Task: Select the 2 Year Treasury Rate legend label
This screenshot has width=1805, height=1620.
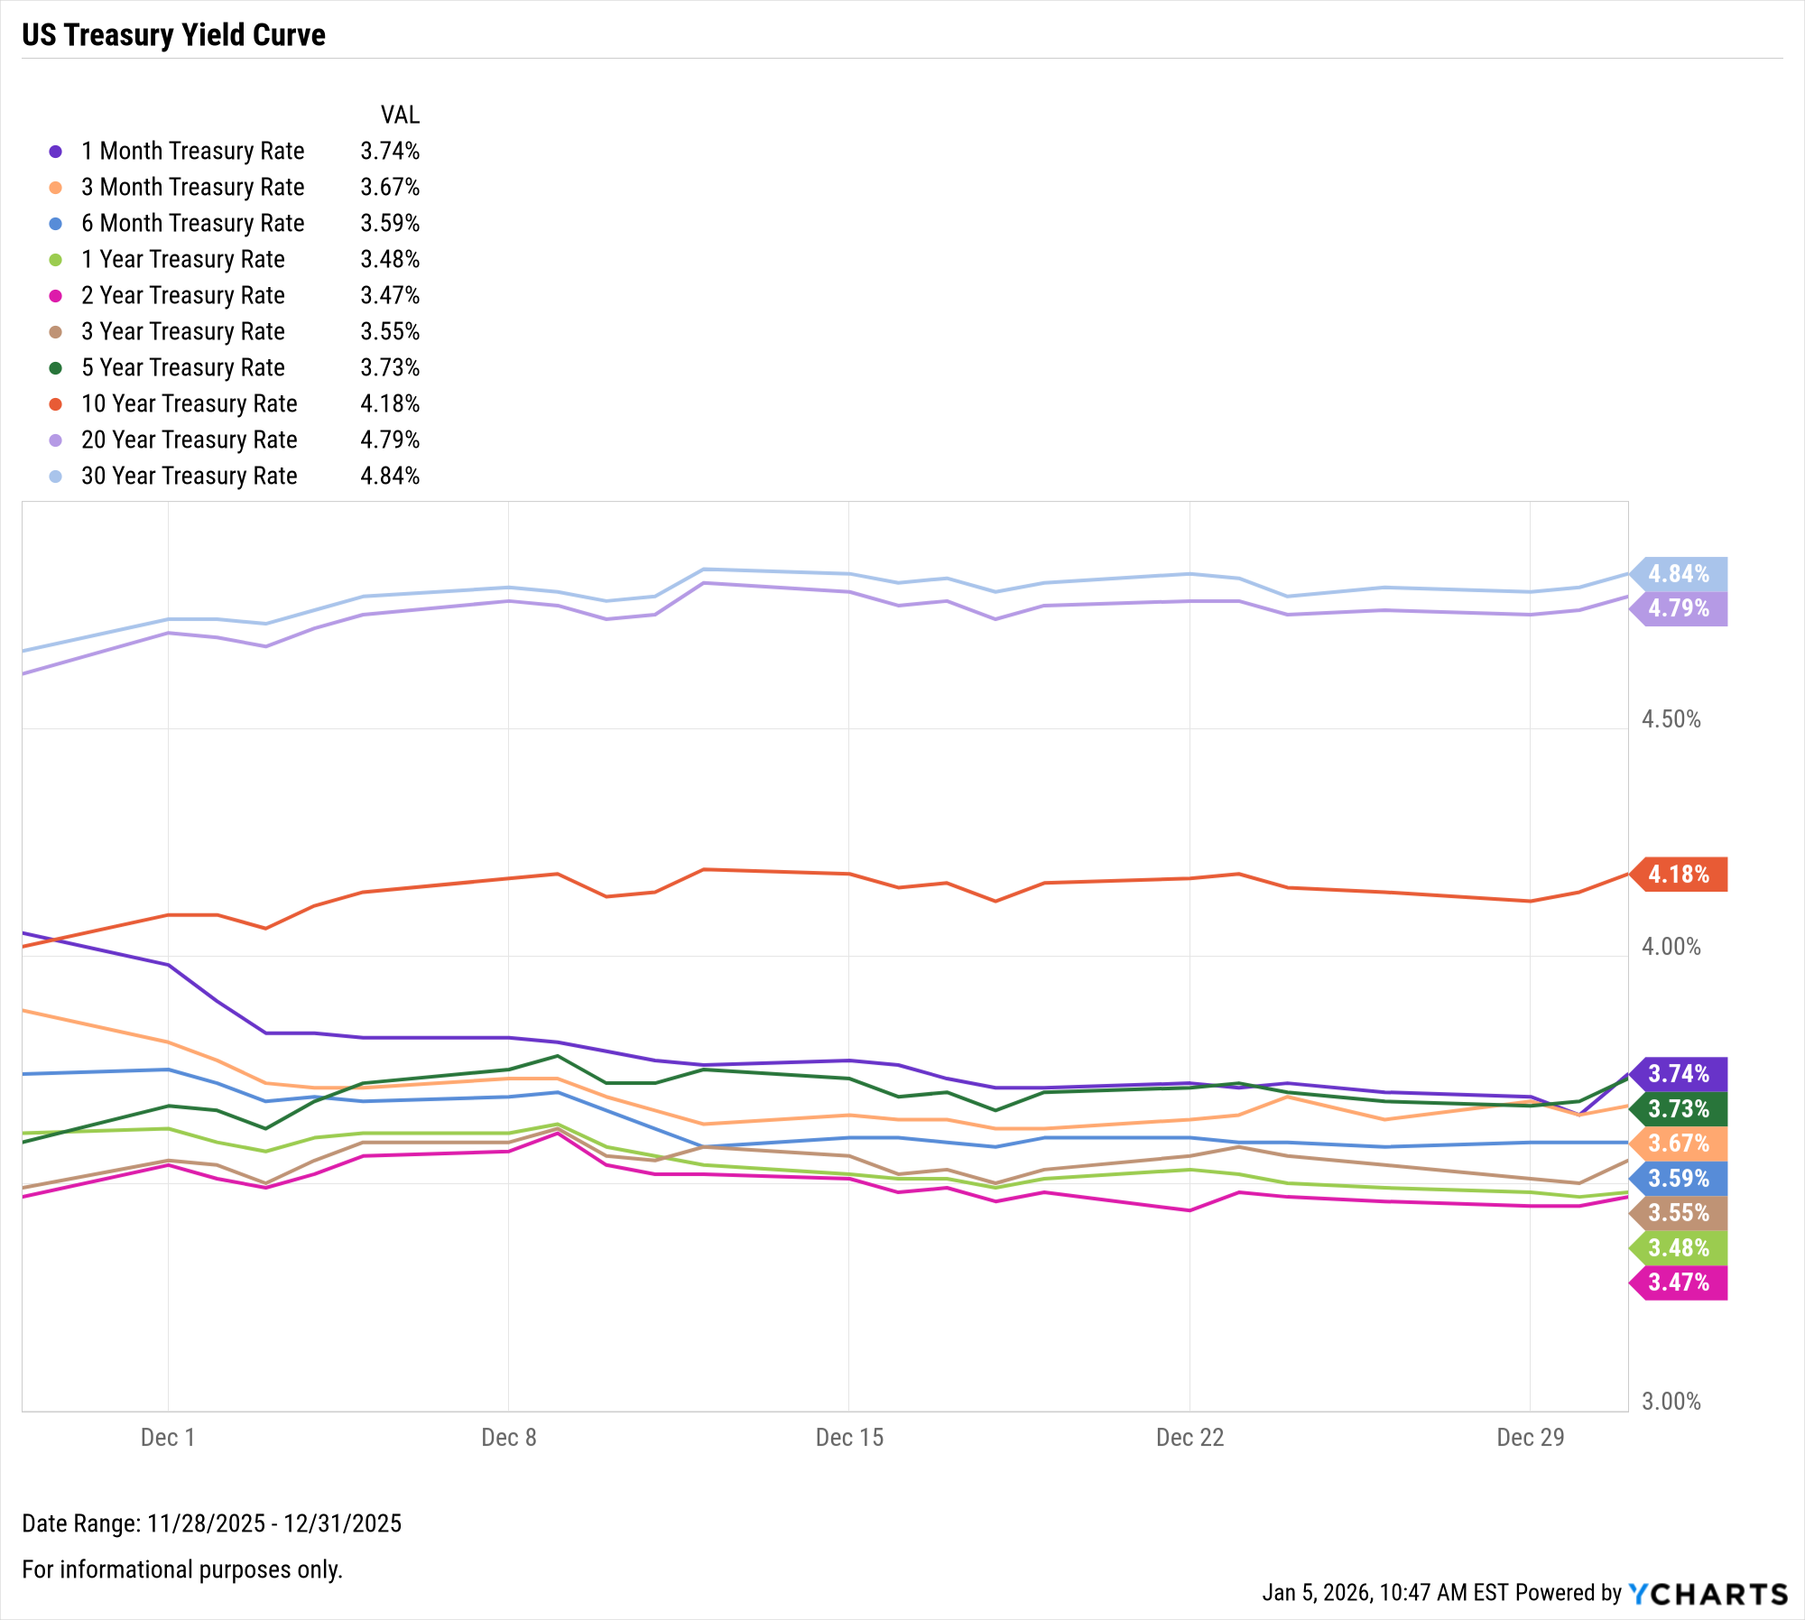Action: tap(182, 295)
